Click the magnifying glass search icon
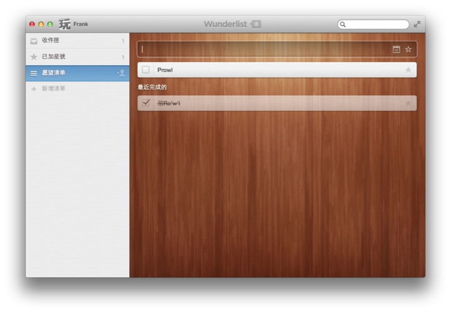451x313 pixels. pyautogui.click(x=343, y=24)
